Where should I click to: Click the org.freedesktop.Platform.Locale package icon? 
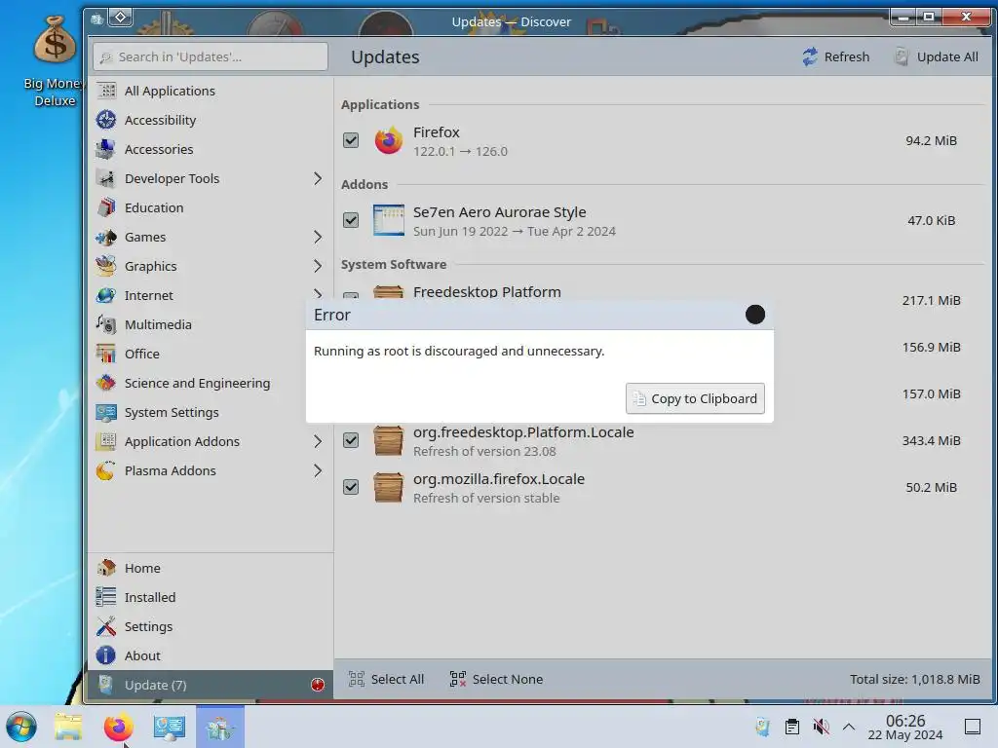point(388,441)
